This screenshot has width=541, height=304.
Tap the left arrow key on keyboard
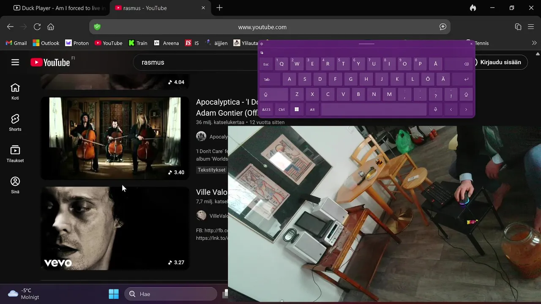click(451, 109)
